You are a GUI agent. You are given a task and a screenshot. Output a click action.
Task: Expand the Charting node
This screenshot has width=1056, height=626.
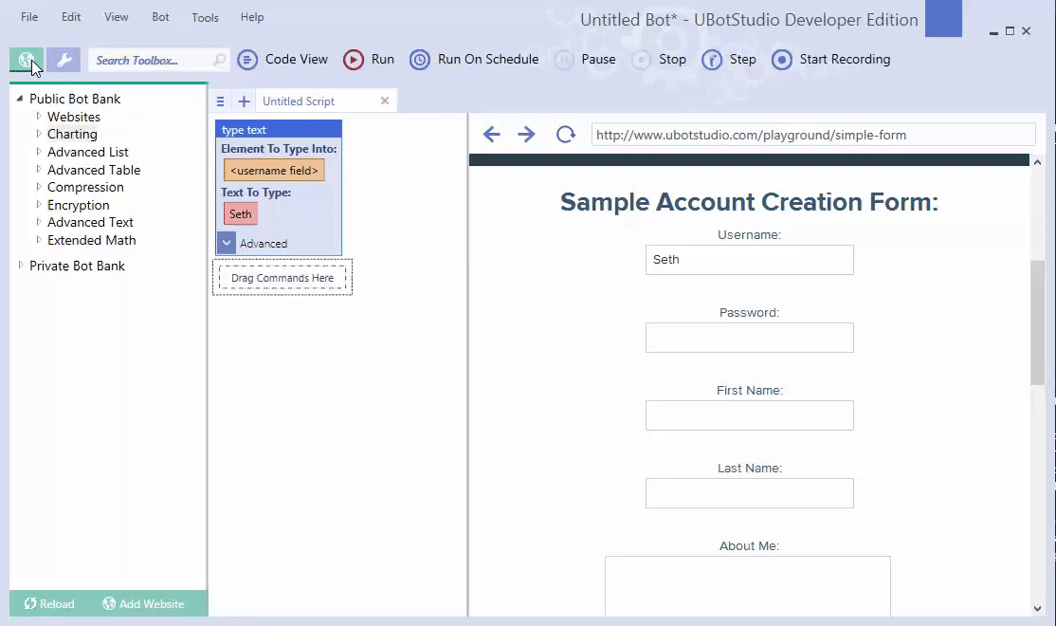[x=38, y=134]
